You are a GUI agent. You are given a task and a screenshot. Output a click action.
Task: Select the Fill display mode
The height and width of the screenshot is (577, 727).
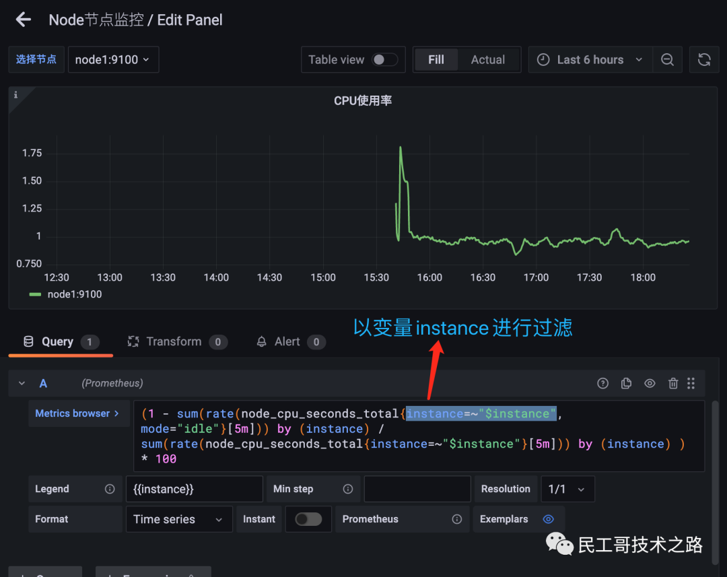[x=436, y=59]
